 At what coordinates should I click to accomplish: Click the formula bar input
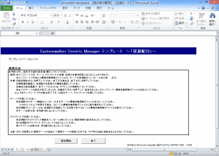(x=136, y=33)
